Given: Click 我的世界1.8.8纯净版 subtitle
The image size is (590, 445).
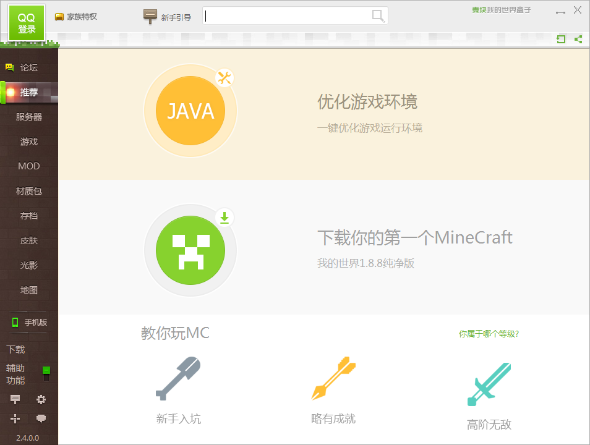Looking at the screenshot, I should pyautogui.click(x=366, y=263).
